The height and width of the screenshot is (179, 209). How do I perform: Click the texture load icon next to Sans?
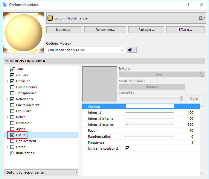pyautogui.click(x=202, y=74)
